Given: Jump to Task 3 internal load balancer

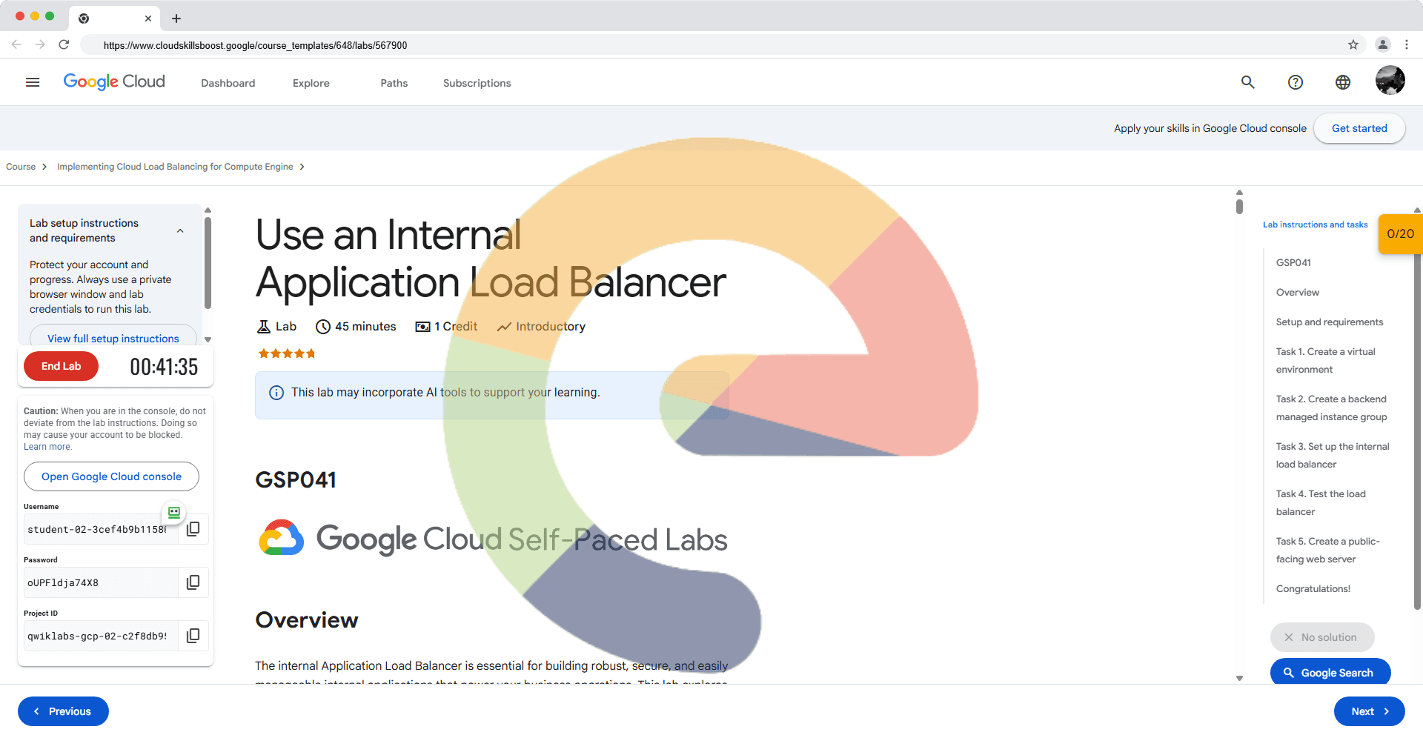Looking at the screenshot, I should [1332, 455].
